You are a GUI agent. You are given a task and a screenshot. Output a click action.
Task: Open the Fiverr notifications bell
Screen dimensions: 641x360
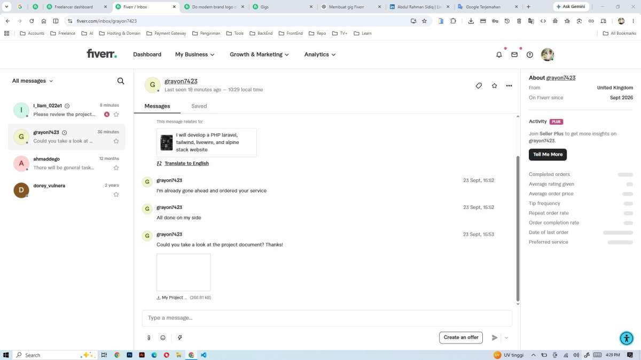[x=499, y=54]
